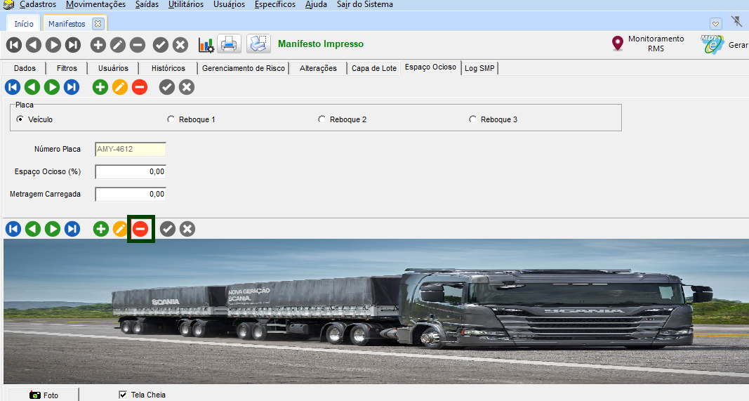Go to first Espaço Ocioso record (blue)

tap(13, 87)
